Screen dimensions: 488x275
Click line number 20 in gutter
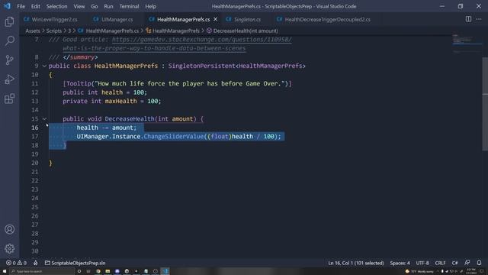click(x=34, y=163)
